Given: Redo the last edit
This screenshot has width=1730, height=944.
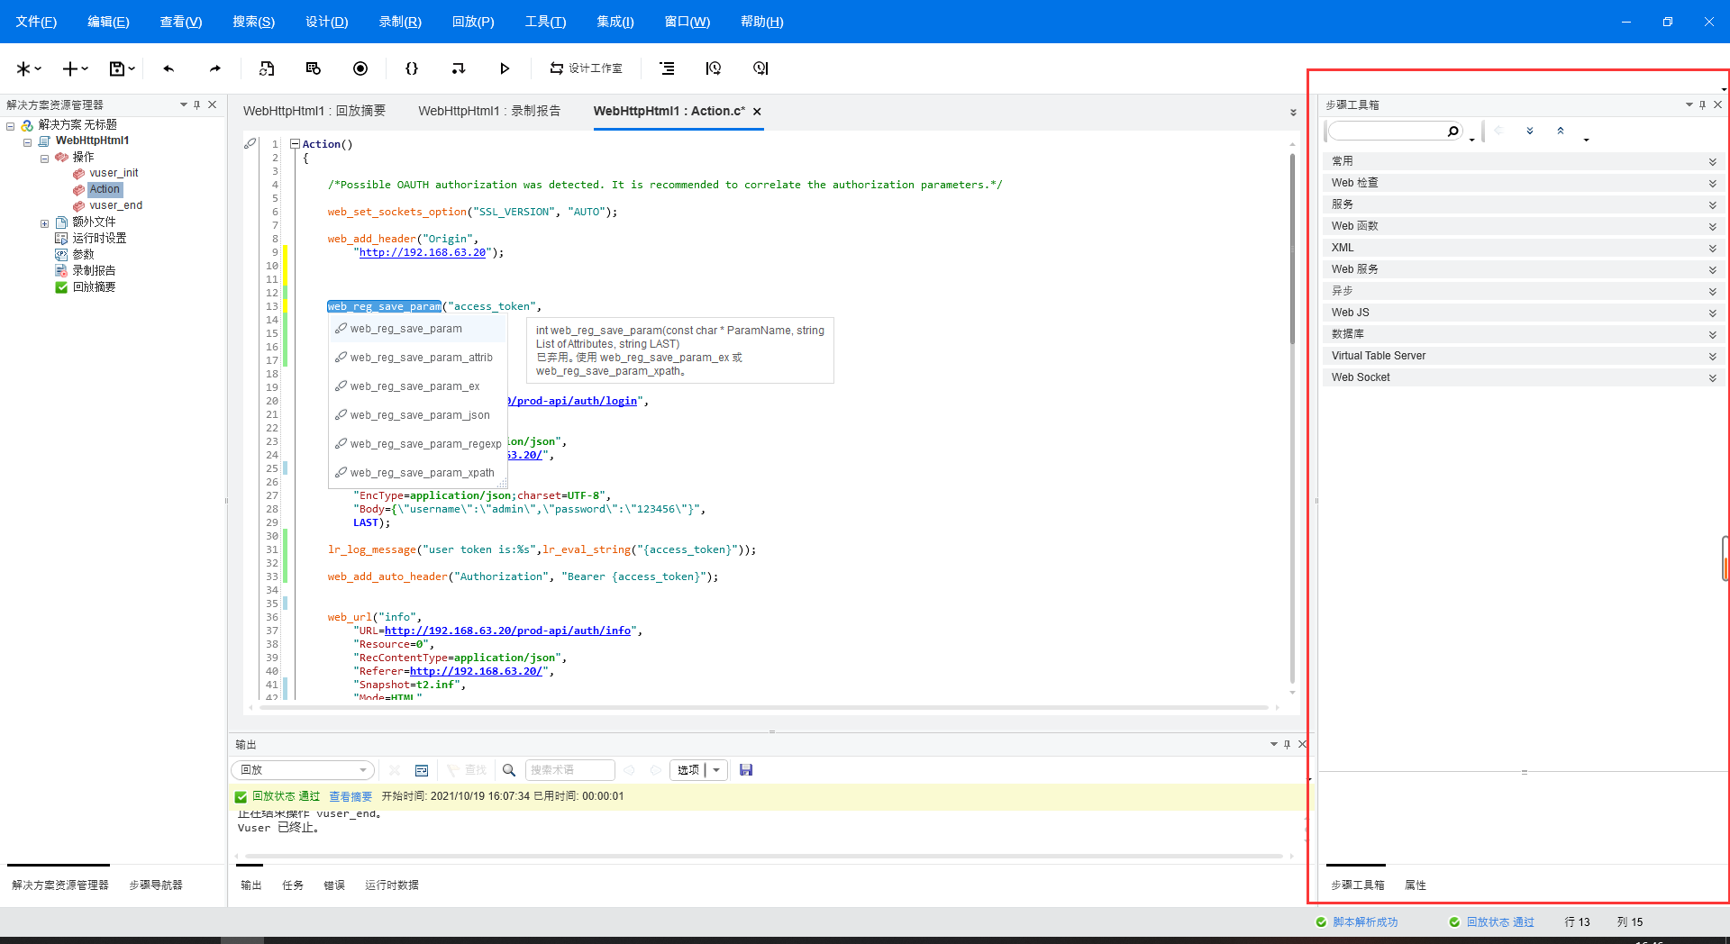Looking at the screenshot, I should pyautogui.click(x=214, y=68).
